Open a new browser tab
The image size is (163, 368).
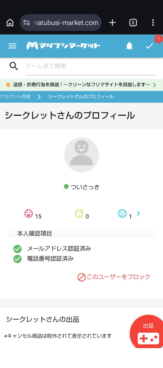(112, 23)
